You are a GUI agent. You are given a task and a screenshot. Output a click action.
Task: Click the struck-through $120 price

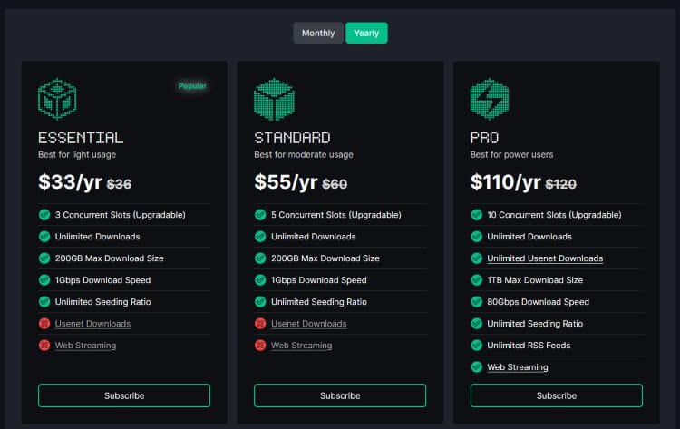point(560,184)
